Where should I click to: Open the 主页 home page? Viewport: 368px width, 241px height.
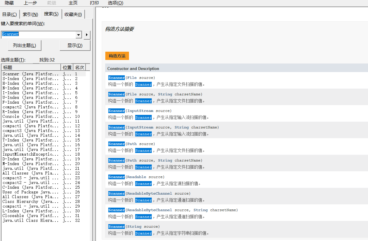point(73,3)
